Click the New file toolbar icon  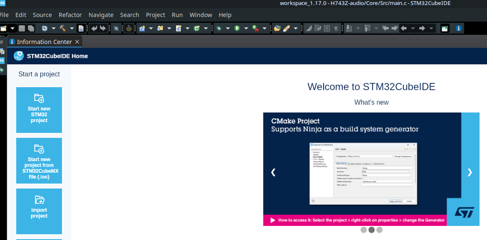pyautogui.click(x=3, y=29)
